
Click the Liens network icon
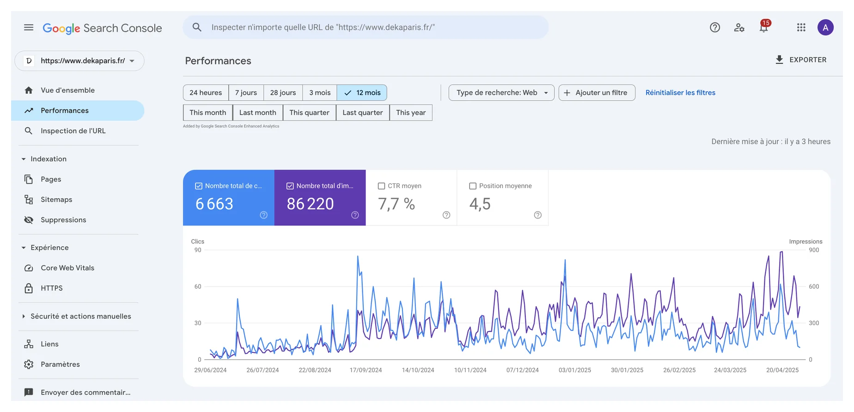point(29,344)
